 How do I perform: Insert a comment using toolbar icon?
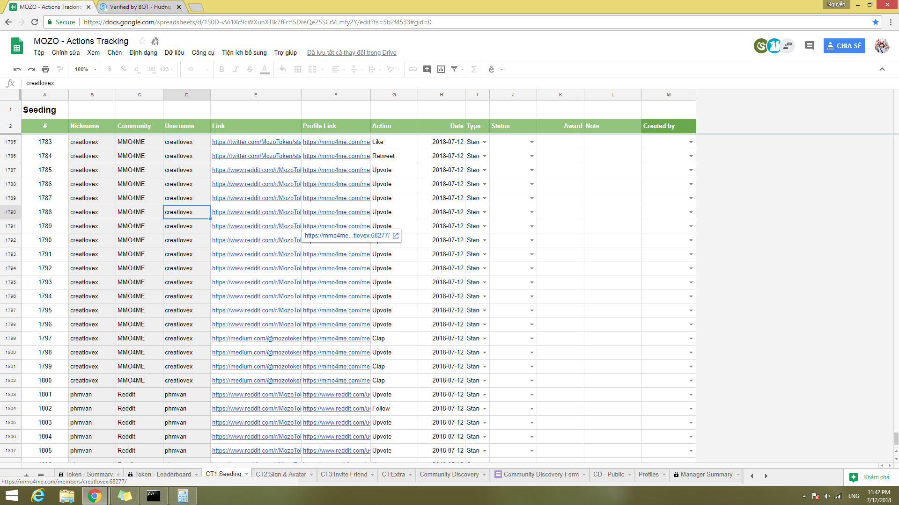click(x=427, y=69)
